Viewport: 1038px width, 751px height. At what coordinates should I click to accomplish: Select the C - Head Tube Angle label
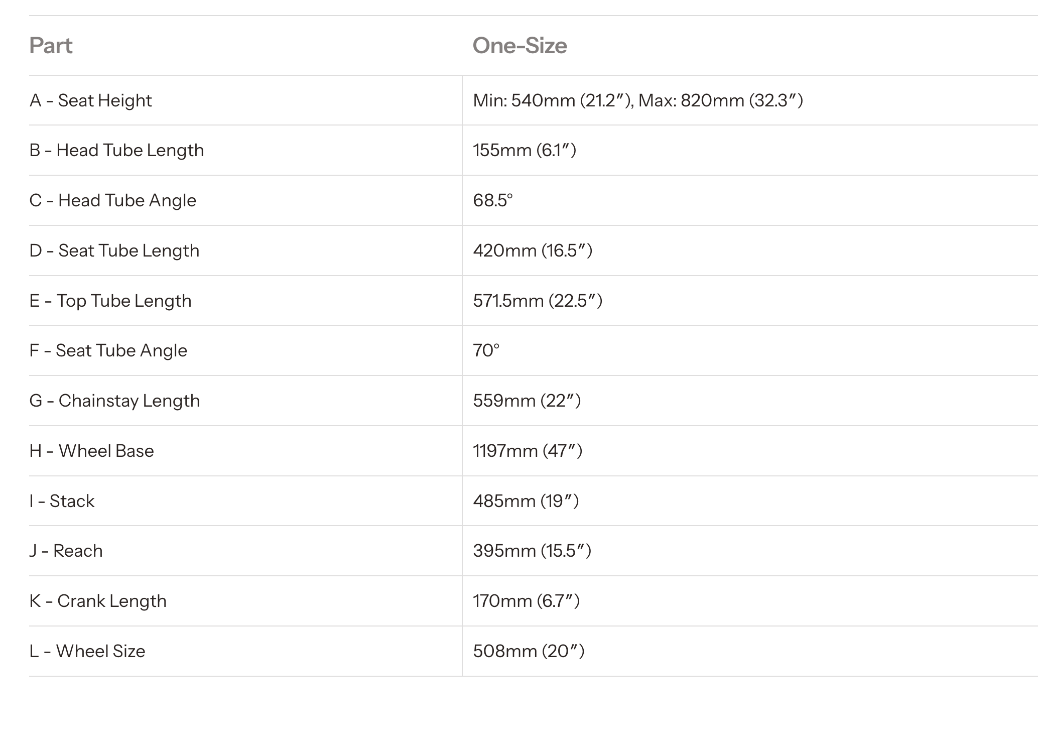(x=112, y=200)
